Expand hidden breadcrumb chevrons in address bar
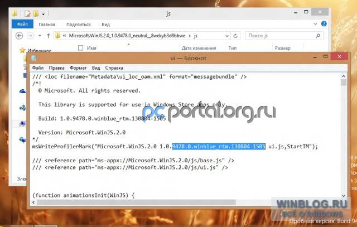Screen dimensions: 357x227 coord(65,36)
